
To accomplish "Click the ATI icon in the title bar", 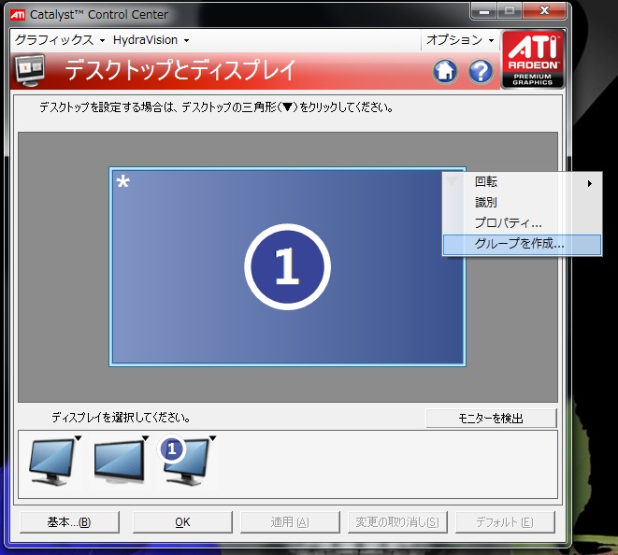I will 17,14.
